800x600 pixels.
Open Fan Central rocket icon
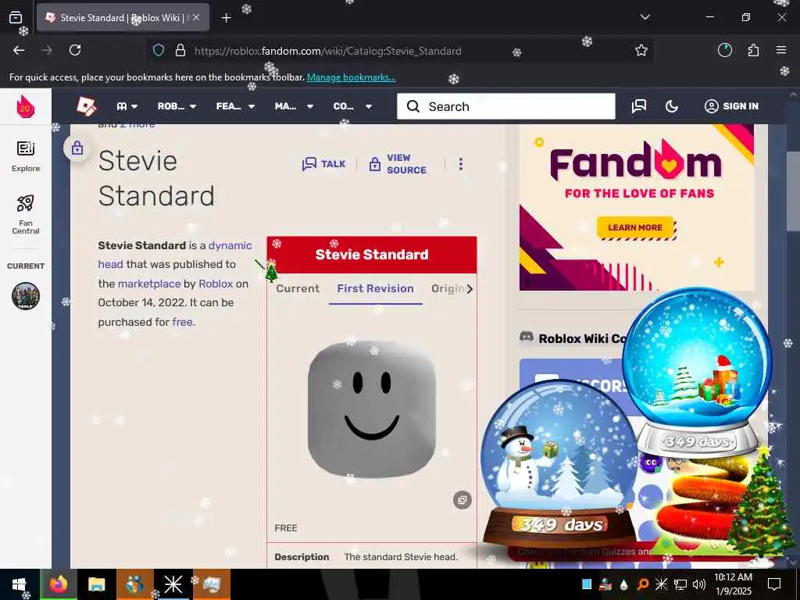click(x=26, y=214)
